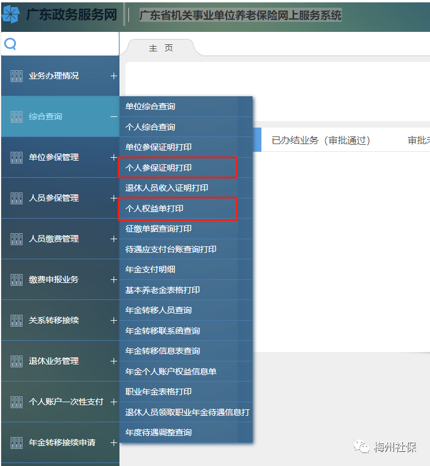The width and height of the screenshot is (430, 466).
Task: Switch to the 主页 tab
Action: click(161, 48)
